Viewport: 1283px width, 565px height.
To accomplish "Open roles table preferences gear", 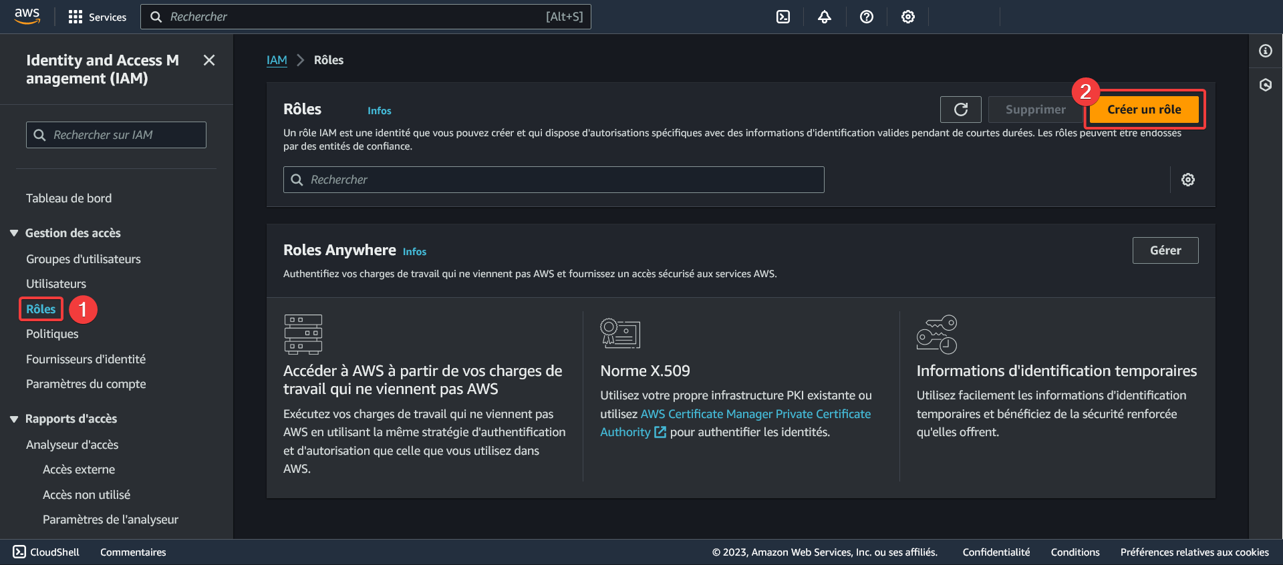I will click(1188, 180).
